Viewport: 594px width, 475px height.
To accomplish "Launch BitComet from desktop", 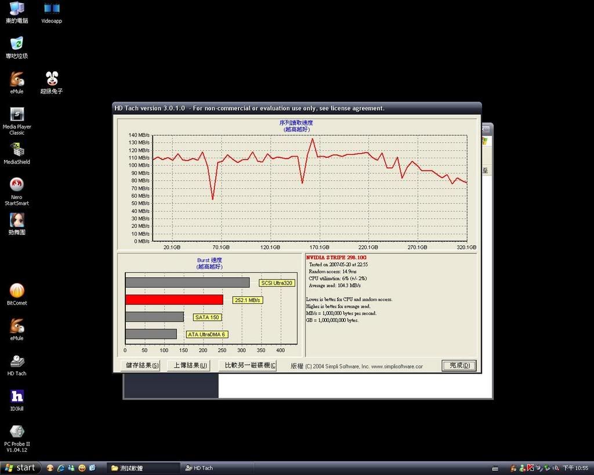I will pyautogui.click(x=17, y=295).
